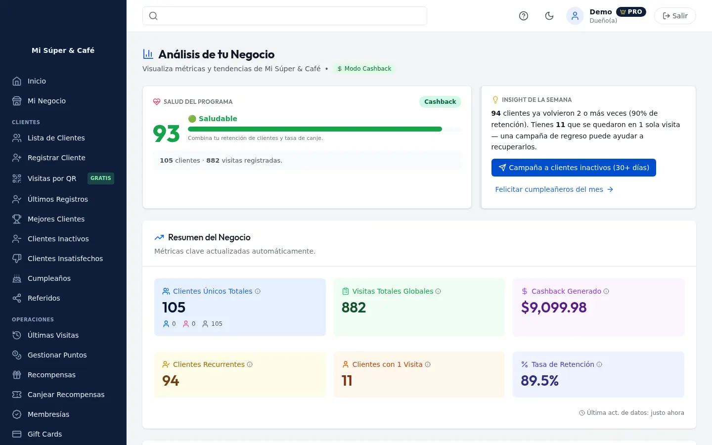The height and width of the screenshot is (445, 712).
Task: Click the Cumpleaños cake icon
Action: coord(17,278)
